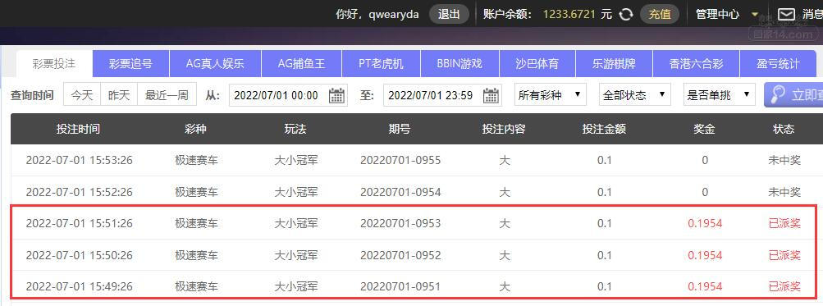The height and width of the screenshot is (306, 823).
Task: Open end date calendar picker icon
Action: 491,95
